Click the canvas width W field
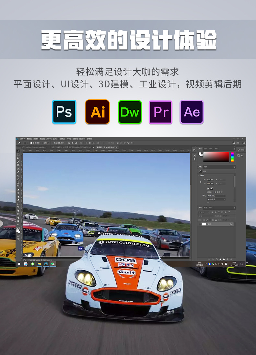 [x=210, y=180]
